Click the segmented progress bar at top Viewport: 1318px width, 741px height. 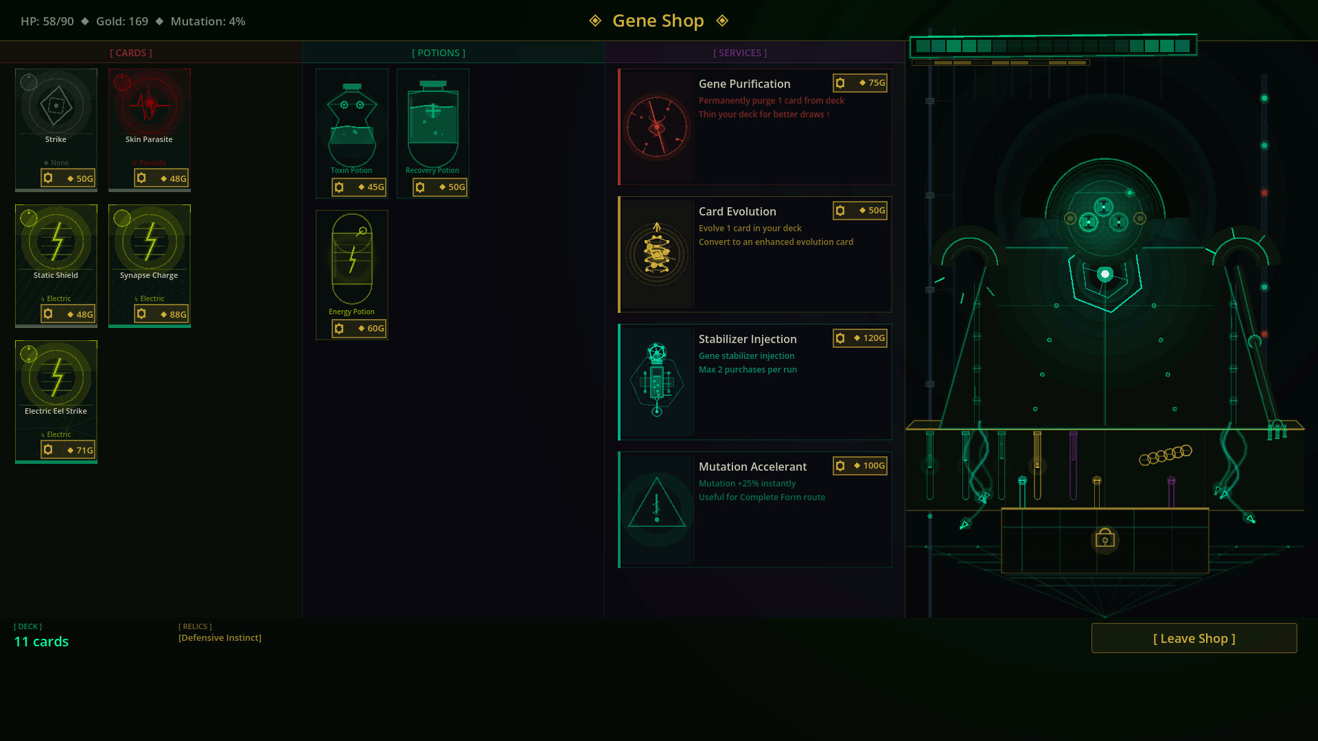[1052, 46]
